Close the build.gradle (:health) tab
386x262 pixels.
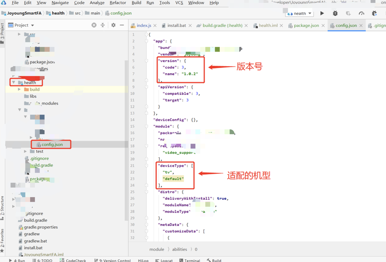[x=246, y=25]
